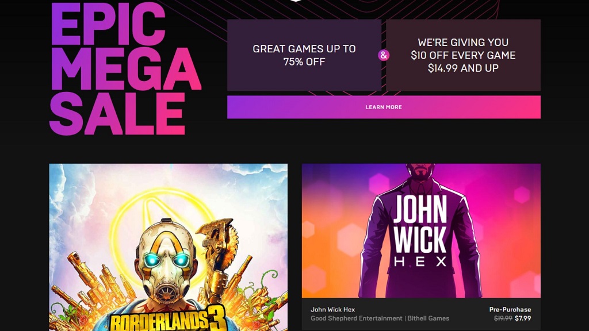This screenshot has width=589, height=331.
Task: Click the Epic Mega Sale headline
Action: tap(125, 69)
